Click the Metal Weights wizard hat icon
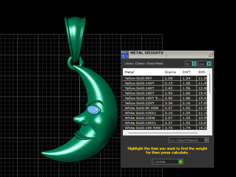236x177 pixels. 125,55
